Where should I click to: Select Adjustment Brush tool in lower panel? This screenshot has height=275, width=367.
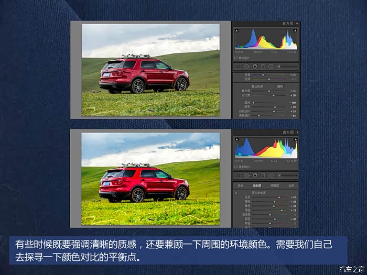pos(287,175)
